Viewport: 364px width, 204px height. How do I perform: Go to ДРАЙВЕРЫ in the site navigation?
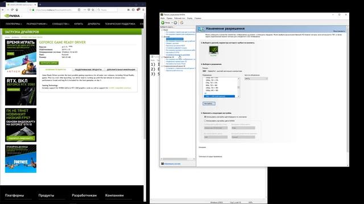pyautogui.click(x=94, y=24)
